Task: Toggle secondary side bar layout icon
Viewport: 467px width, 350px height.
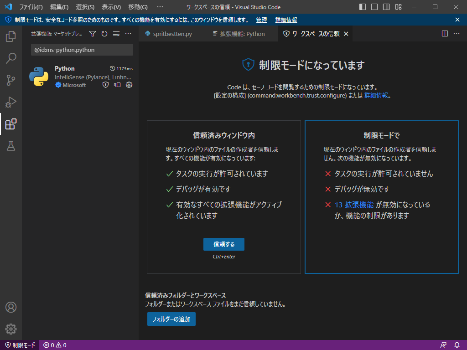Action: tap(386, 7)
